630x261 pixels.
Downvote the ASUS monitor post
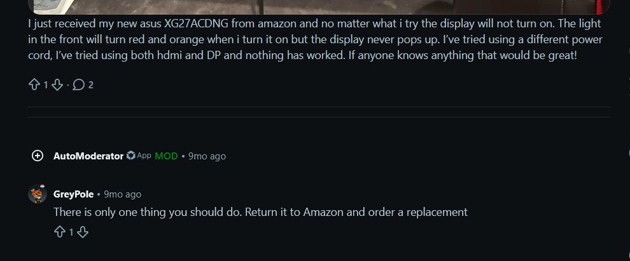pos(57,84)
